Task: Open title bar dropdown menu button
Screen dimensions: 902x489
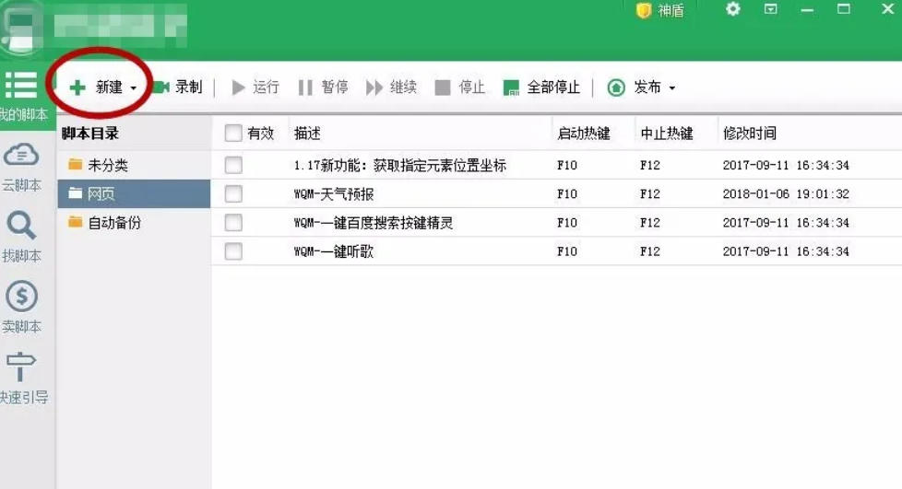Action: [771, 9]
